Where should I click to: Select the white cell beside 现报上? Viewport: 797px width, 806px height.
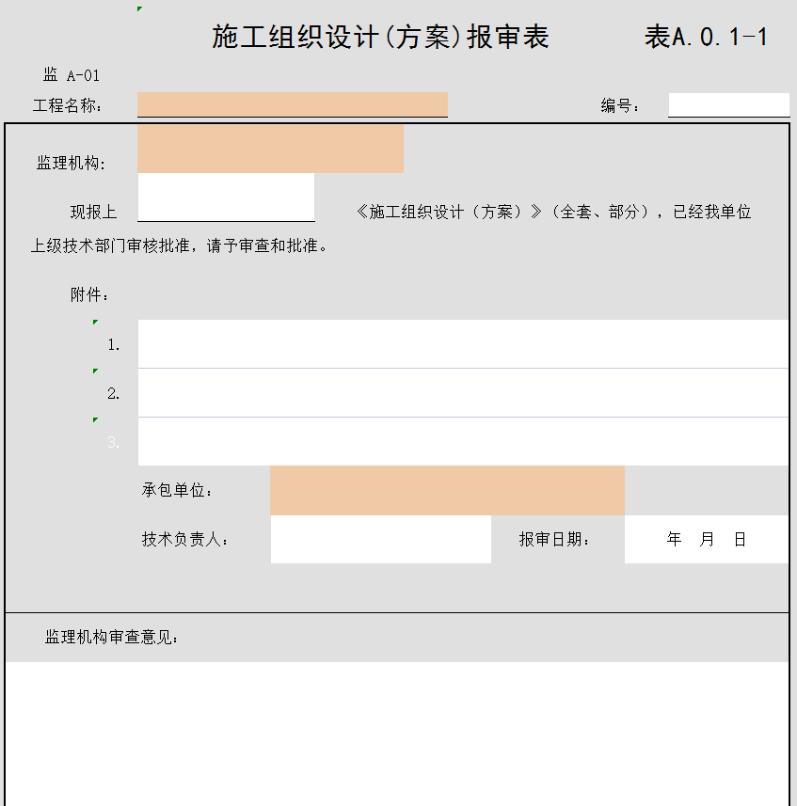pos(226,198)
